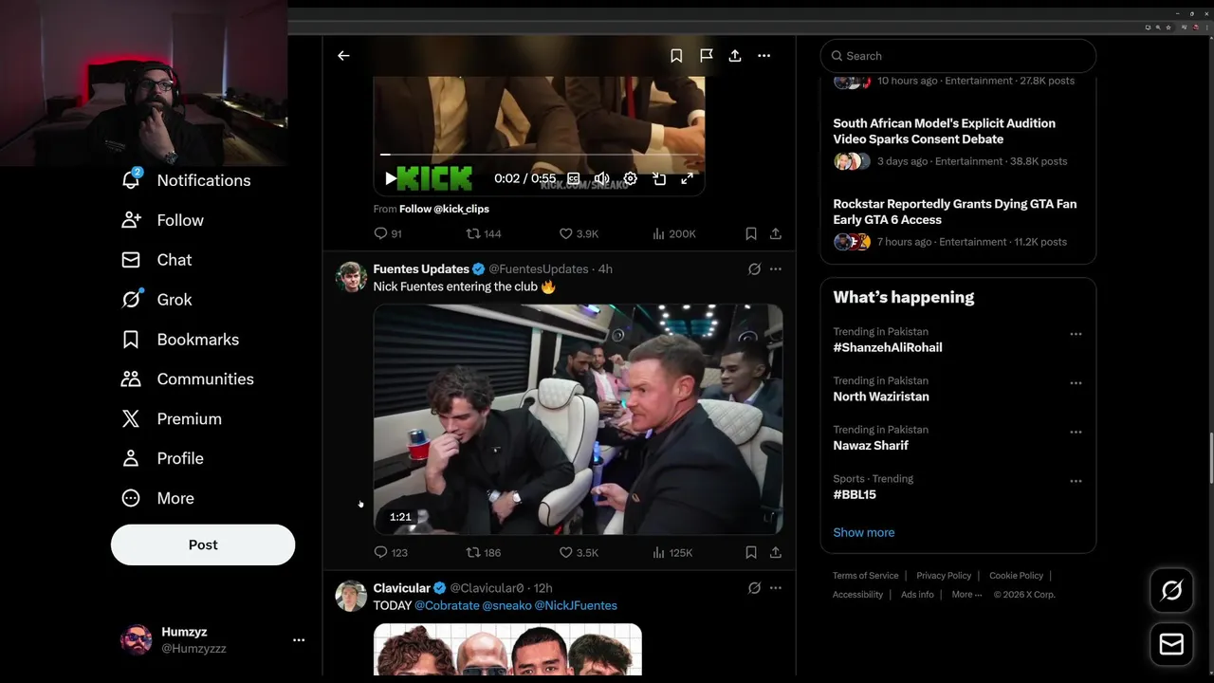Bookmark the Kick clip post

pos(751,233)
